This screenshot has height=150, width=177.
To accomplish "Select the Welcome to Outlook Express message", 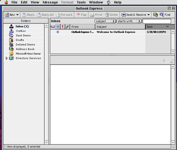I will 116,32.
